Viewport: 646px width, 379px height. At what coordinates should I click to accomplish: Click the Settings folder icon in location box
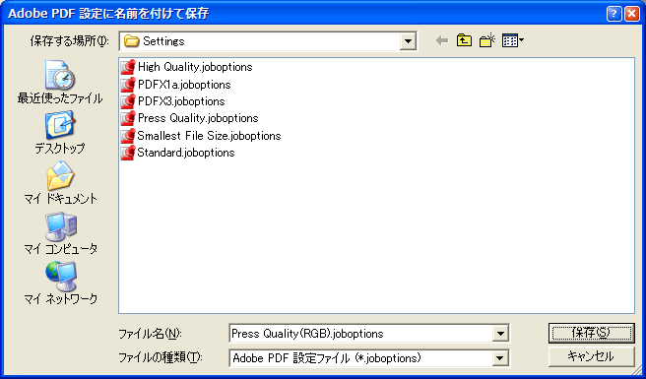pyautogui.click(x=131, y=41)
